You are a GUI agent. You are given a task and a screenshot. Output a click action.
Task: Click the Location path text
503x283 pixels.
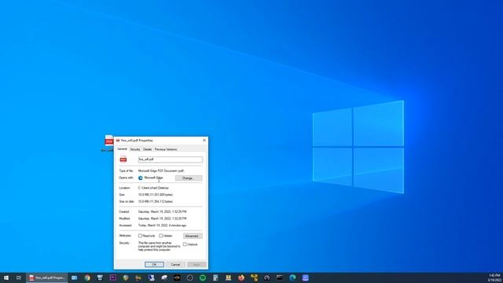pyautogui.click(x=153, y=188)
